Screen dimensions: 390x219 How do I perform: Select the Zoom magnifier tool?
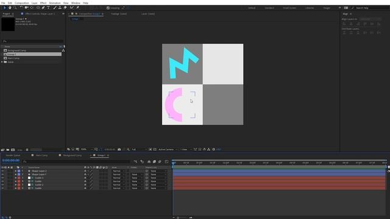click(x=15, y=8)
